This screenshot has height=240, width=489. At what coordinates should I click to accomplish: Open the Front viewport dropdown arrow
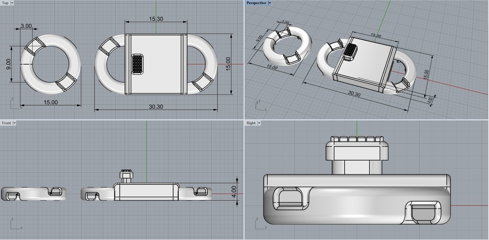14,123
